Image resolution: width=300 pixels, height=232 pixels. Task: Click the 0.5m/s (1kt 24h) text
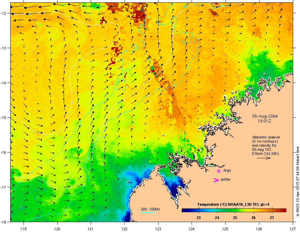[265, 154]
